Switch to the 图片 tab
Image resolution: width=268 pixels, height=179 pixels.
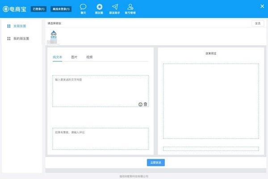pos(74,57)
